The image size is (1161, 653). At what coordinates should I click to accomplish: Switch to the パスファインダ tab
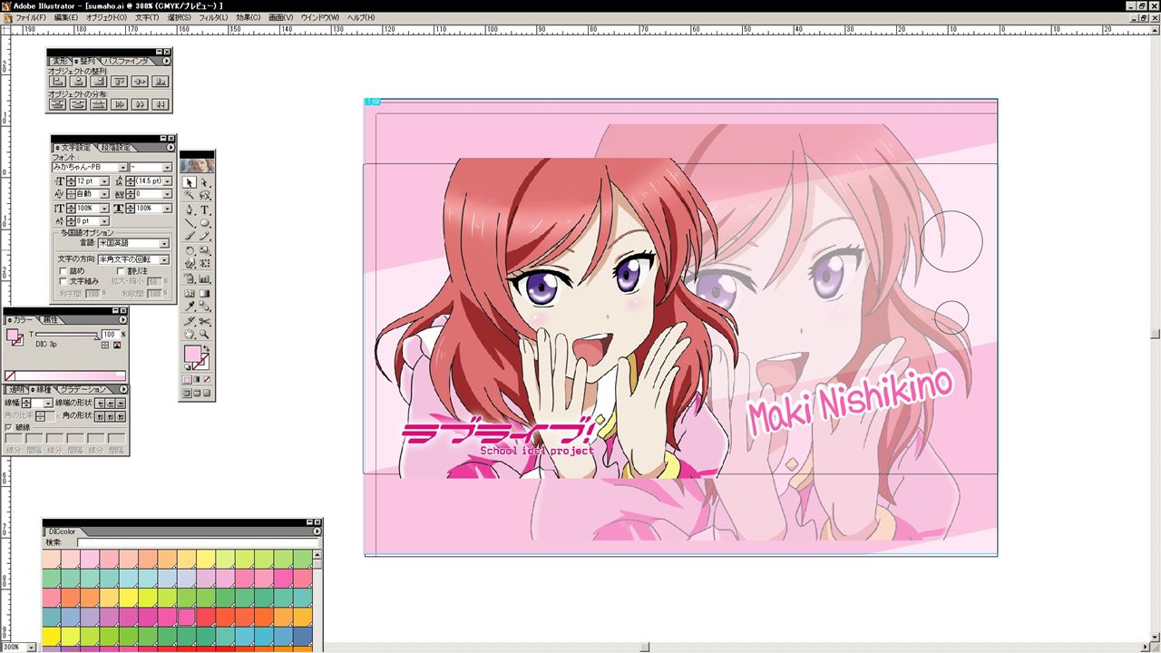click(126, 61)
